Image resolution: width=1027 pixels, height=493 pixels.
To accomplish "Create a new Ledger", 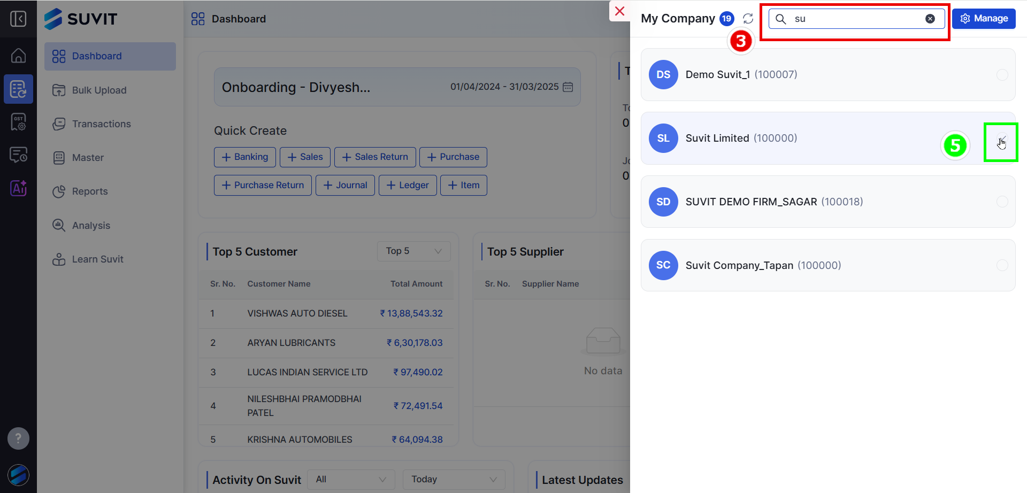I will pos(408,186).
